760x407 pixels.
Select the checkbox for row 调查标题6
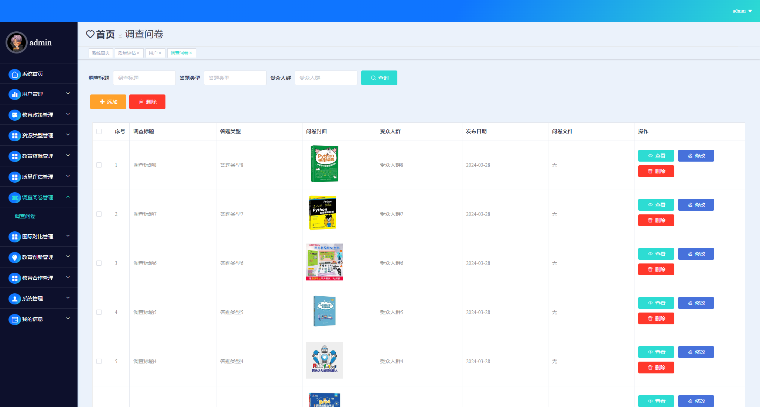[x=99, y=263]
